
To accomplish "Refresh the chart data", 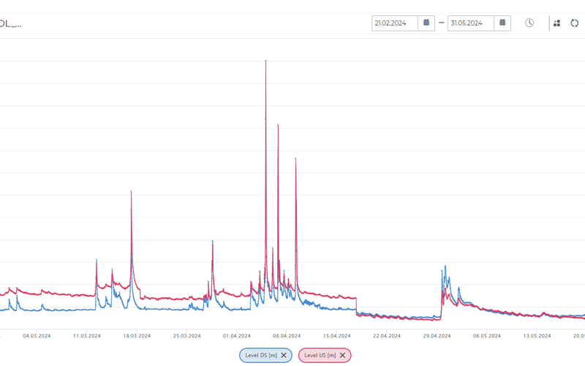I will coord(575,23).
